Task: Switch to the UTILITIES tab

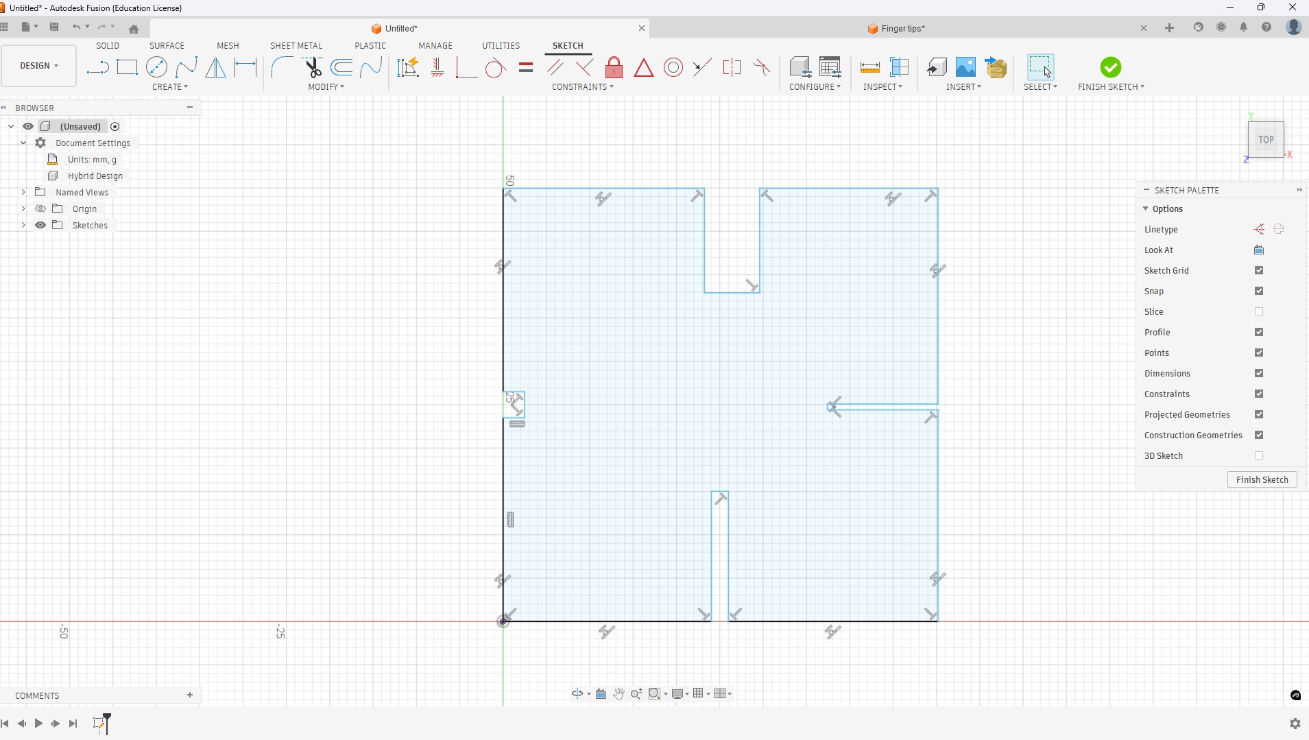Action: [501, 46]
